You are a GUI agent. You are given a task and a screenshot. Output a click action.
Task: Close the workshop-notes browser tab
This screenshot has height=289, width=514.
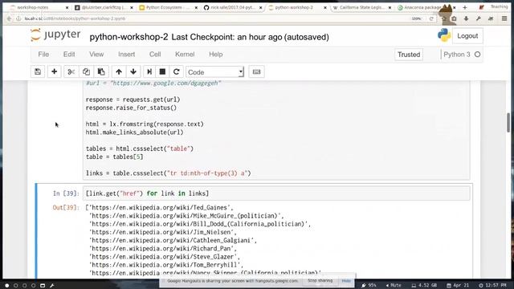67,7
